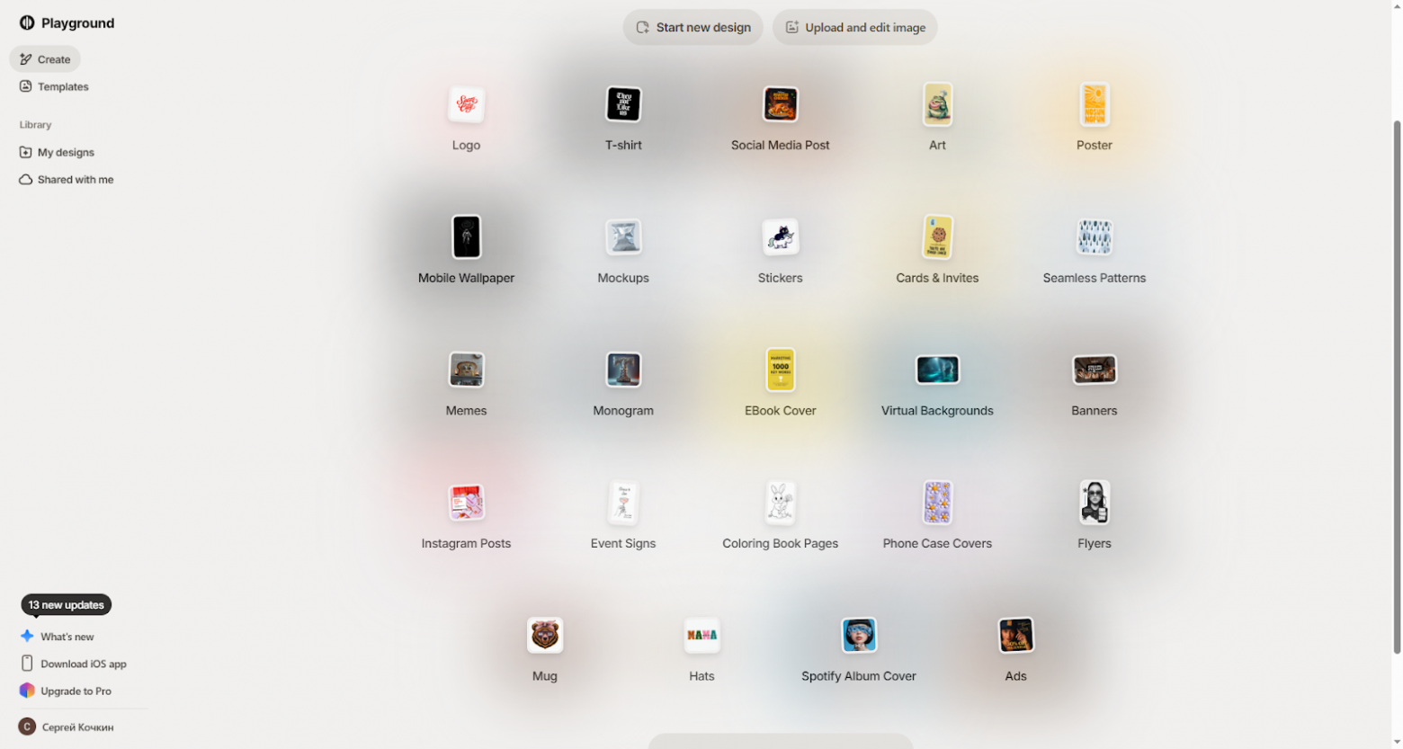
Task: Pick the Banners category icon
Action: [x=1095, y=370]
